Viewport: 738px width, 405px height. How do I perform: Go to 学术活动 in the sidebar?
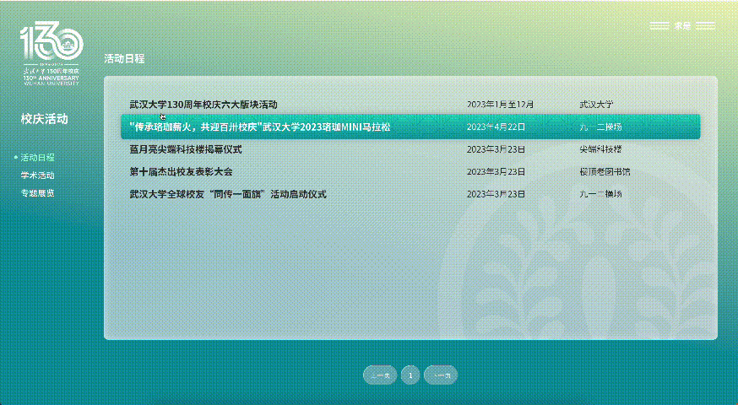[x=38, y=175]
